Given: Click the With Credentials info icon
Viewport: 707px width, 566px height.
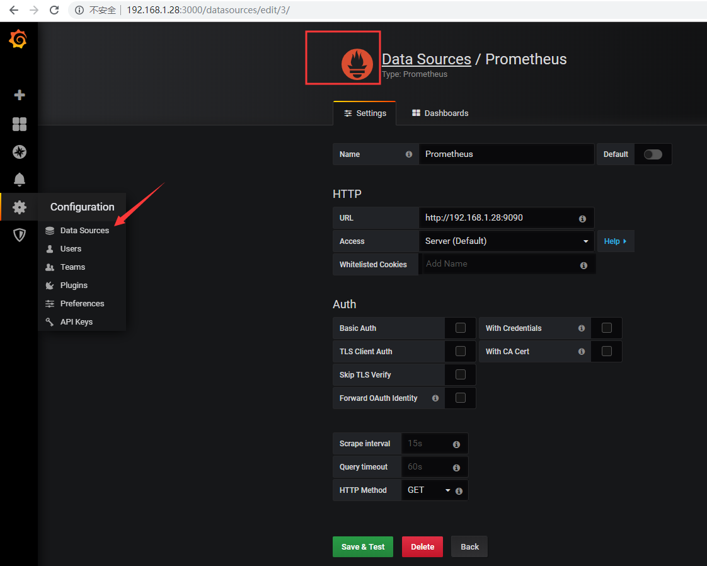Looking at the screenshot, I should click(x=582, y=328).
